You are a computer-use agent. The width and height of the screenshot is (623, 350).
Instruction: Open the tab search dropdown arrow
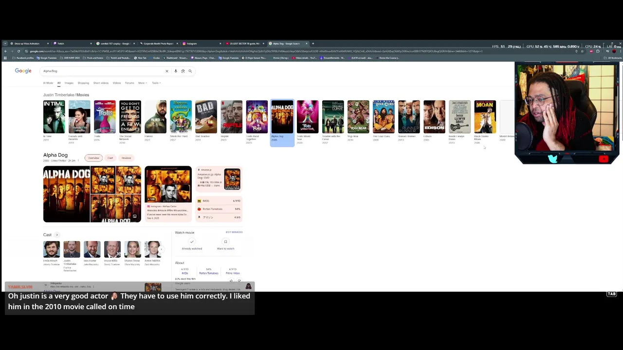point(5,43)
